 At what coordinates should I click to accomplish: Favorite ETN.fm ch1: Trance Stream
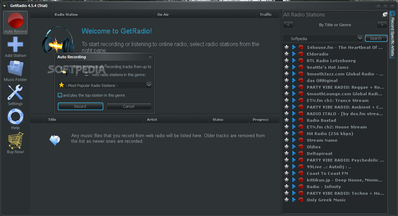click(287, 100)
